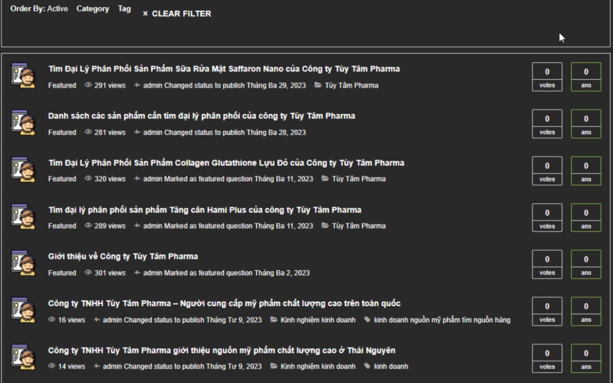The width and height of the screenshot is (613, 383).
Task: Open 'Giới thiệu về Công ty Tùy Tâm Pharma' question
Action: coord(123,256)
